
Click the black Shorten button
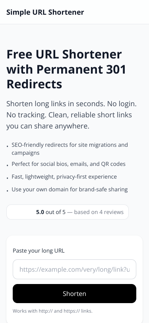(75, 294)
